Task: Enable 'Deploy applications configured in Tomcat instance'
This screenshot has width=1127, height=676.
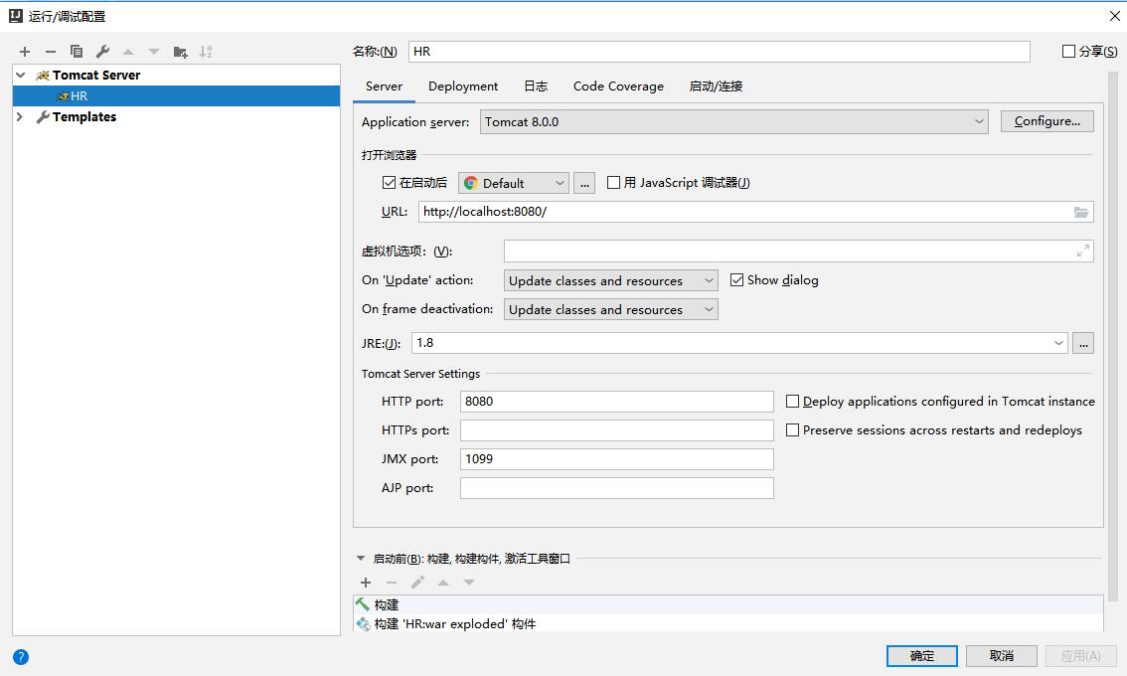Action: (793, 402)
